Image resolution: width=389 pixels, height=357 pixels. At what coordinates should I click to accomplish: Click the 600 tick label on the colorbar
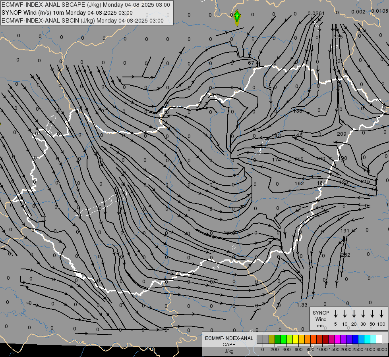[298, 349]
